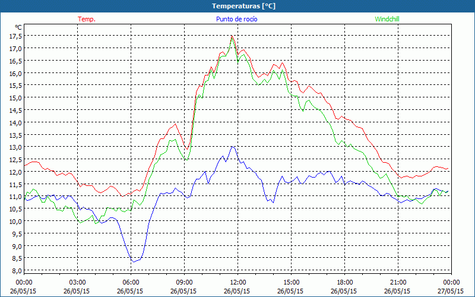Click the 13,0 y-axis value

[x=16, y=147]
